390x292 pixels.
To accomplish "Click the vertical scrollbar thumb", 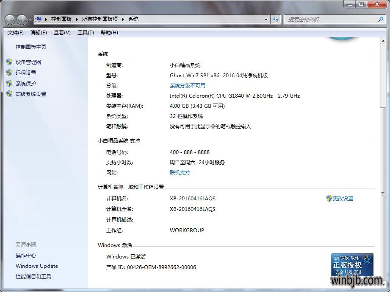I will pos(383,194).
